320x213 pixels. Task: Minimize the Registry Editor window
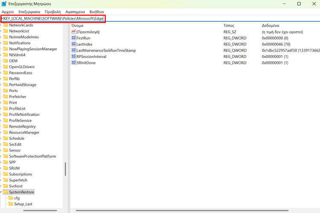tap(284, 4)
